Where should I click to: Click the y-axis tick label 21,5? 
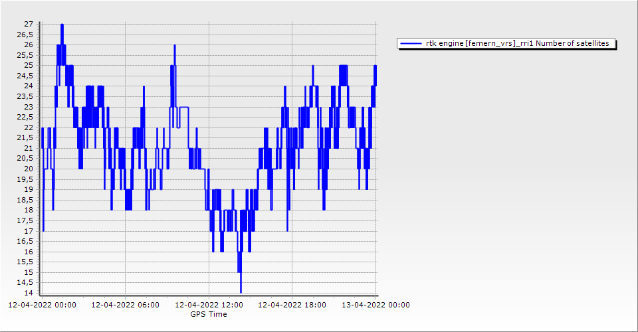pyautogui.click(x=27, y=137)
